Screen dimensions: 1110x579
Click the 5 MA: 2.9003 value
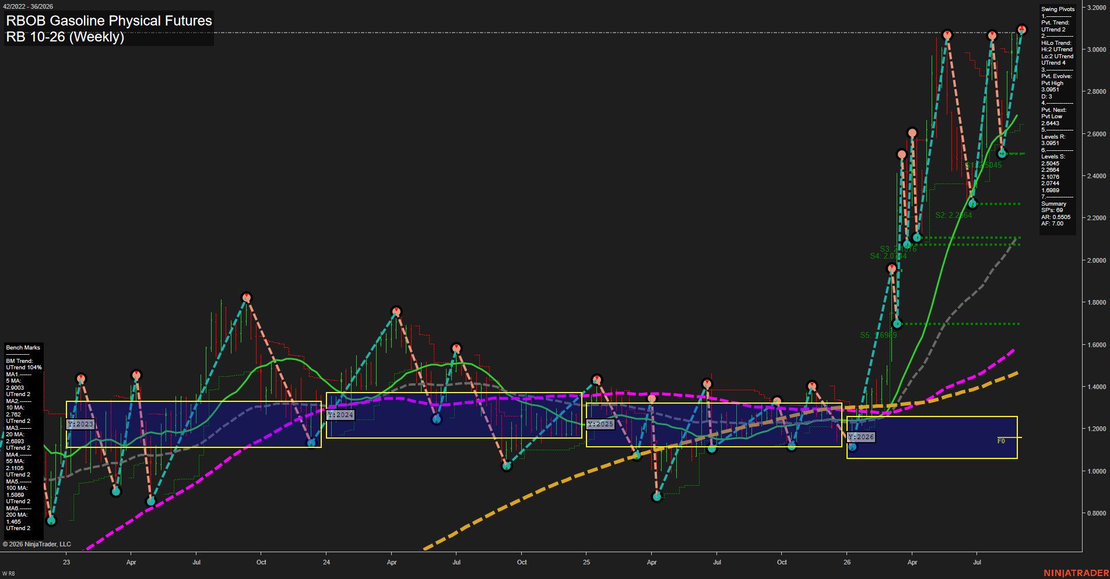15,384
